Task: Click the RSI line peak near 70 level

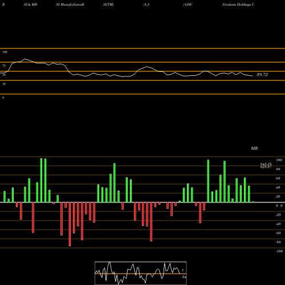Action: [x=25, y=59]
